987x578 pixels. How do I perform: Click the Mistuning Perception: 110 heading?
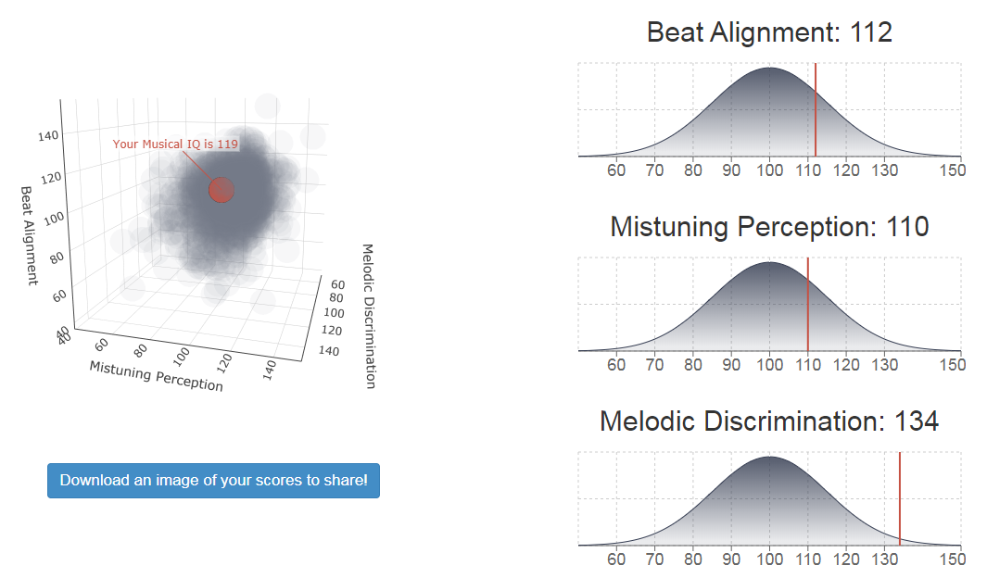click(769, 226)
